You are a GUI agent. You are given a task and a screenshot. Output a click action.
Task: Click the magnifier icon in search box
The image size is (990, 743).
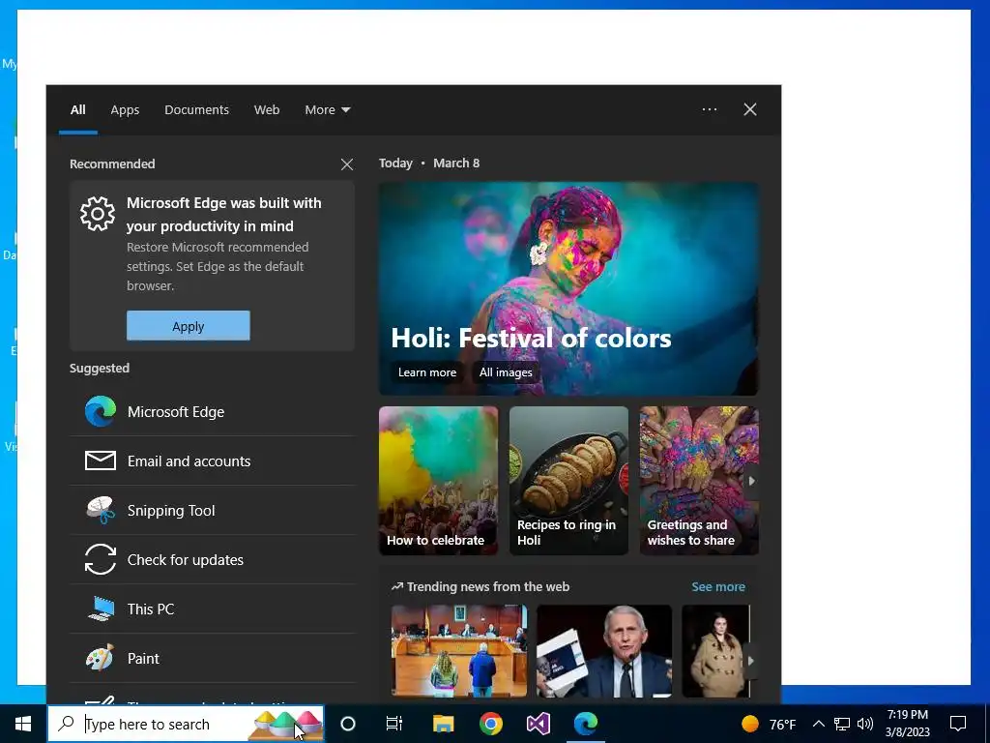pyautogui.click(x=66, y=724)
